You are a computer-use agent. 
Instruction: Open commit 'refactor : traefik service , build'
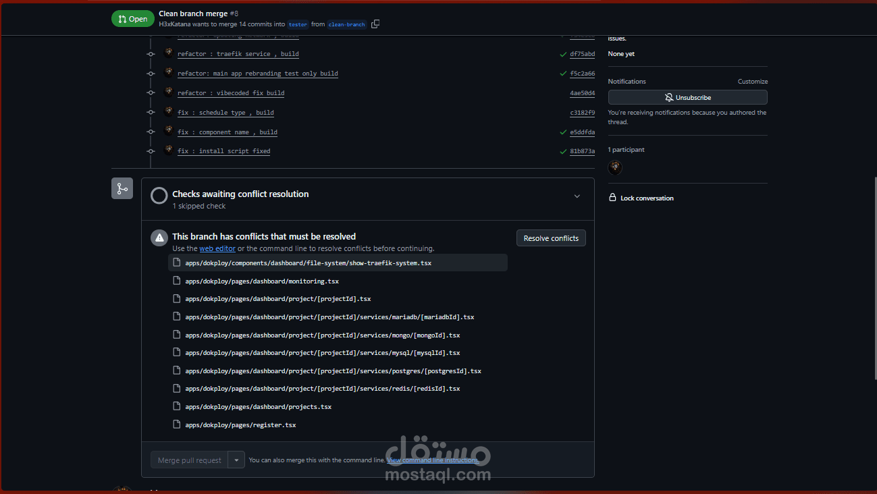(x=238, y=54)
